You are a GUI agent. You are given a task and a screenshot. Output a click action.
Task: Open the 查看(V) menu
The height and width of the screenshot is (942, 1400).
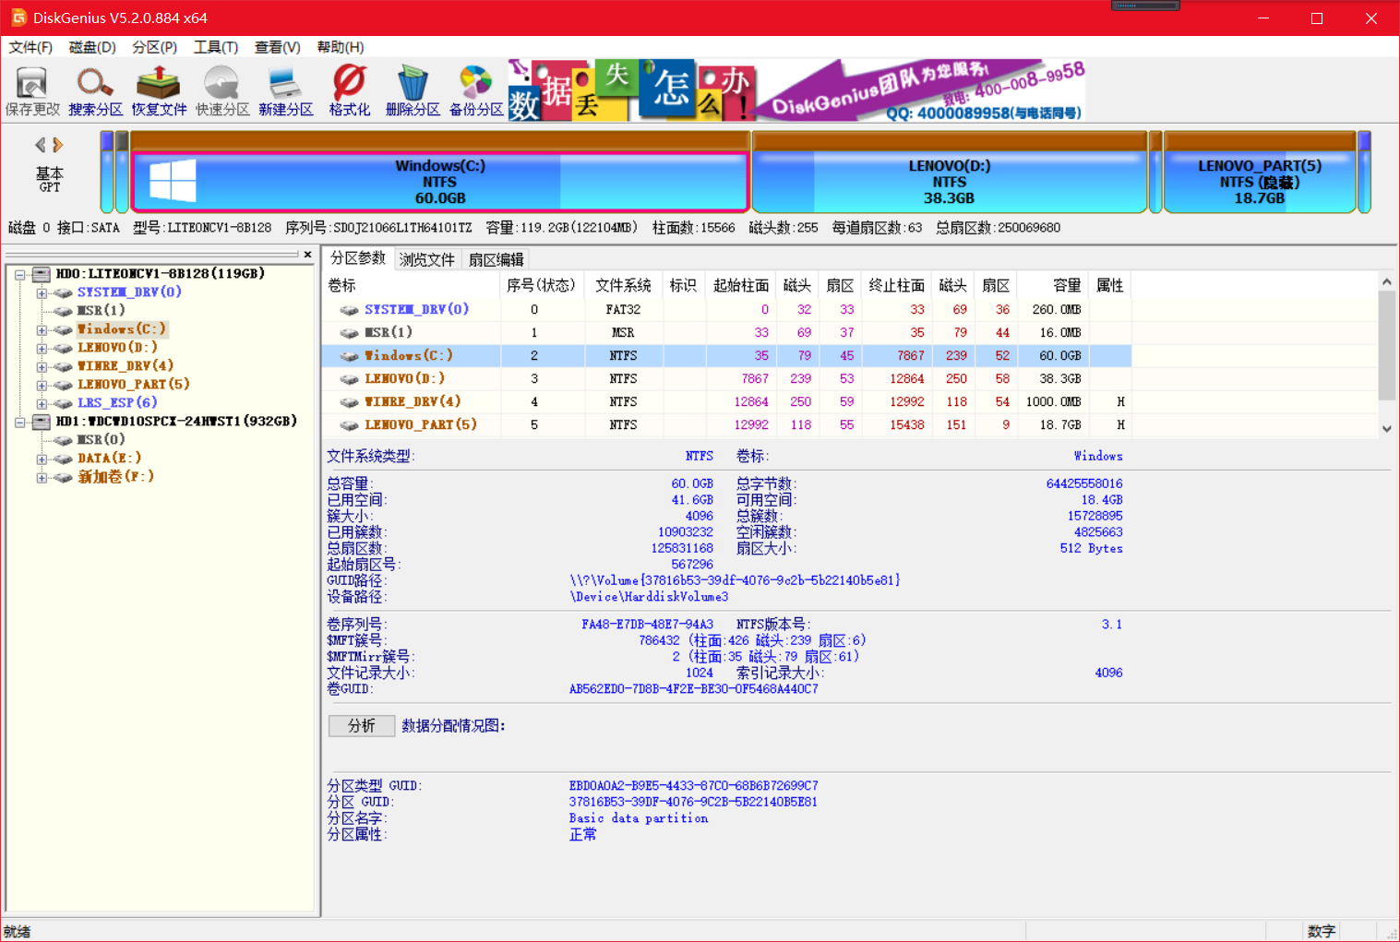pos(277,47)
